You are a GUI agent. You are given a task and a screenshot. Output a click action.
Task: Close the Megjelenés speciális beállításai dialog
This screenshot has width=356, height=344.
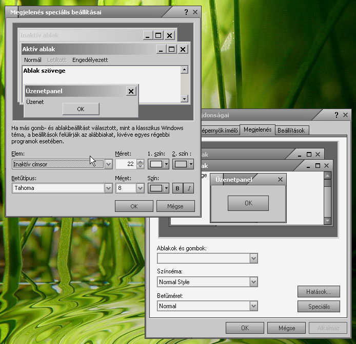(x=195, y=12)
